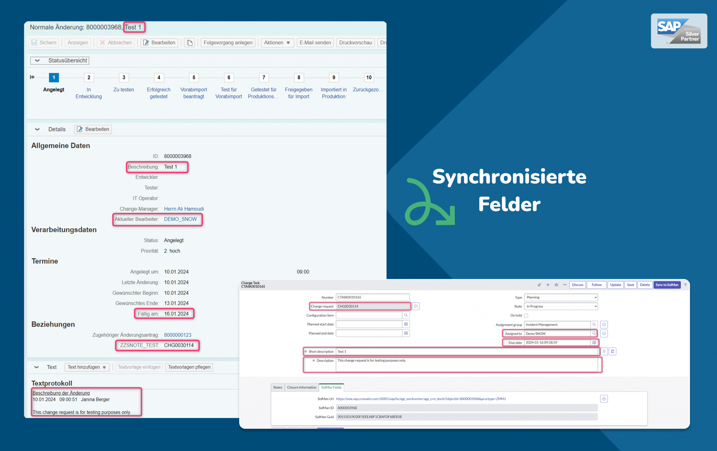Click the Update button

(615, 285)
